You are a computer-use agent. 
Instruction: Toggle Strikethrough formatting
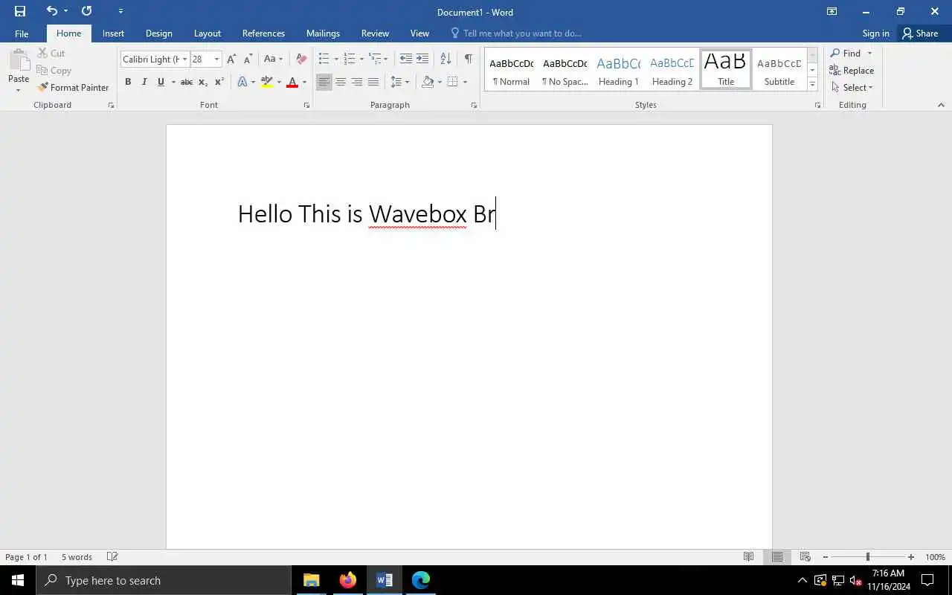point(187,82)
